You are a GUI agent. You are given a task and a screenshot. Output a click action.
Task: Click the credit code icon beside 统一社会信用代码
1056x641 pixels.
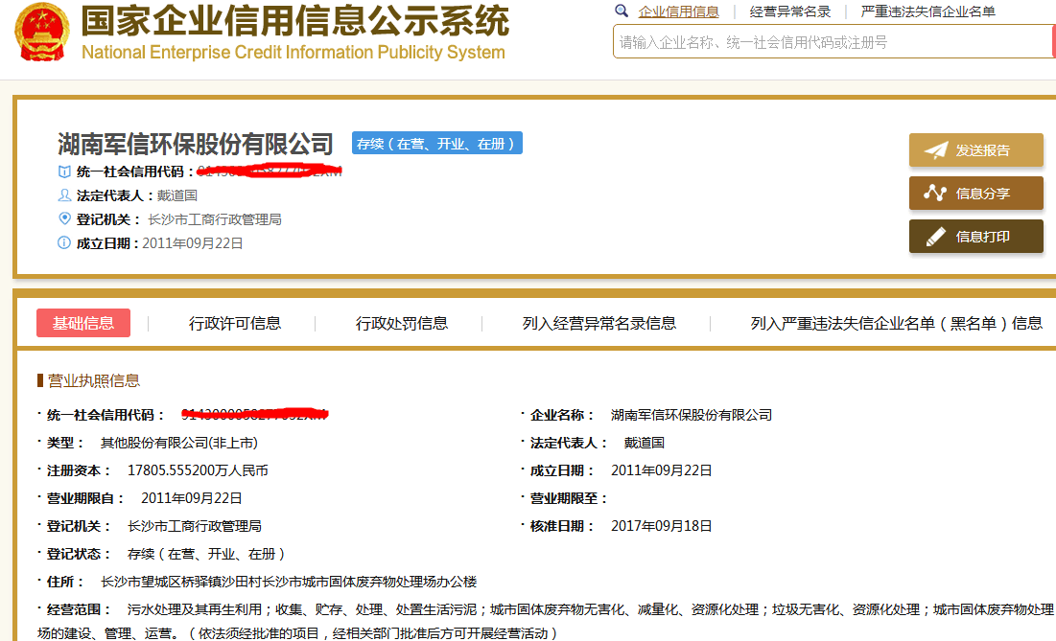pyautogui.click(x=64, y=172)
